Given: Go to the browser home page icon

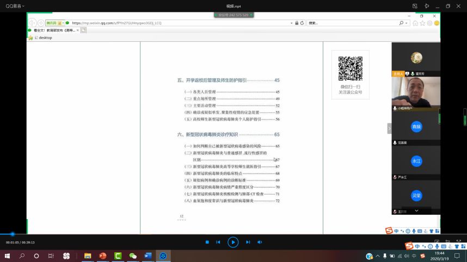Looking at the screenshot, I should [415, 23].
